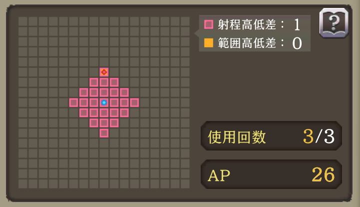The width and height of the screenshot is (360, 207).
Task: Click the rightmost pink range cell
Action: [x=134, y=102]
